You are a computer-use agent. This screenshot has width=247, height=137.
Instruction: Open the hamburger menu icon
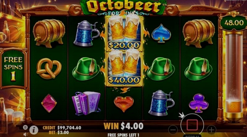[25, 127]
